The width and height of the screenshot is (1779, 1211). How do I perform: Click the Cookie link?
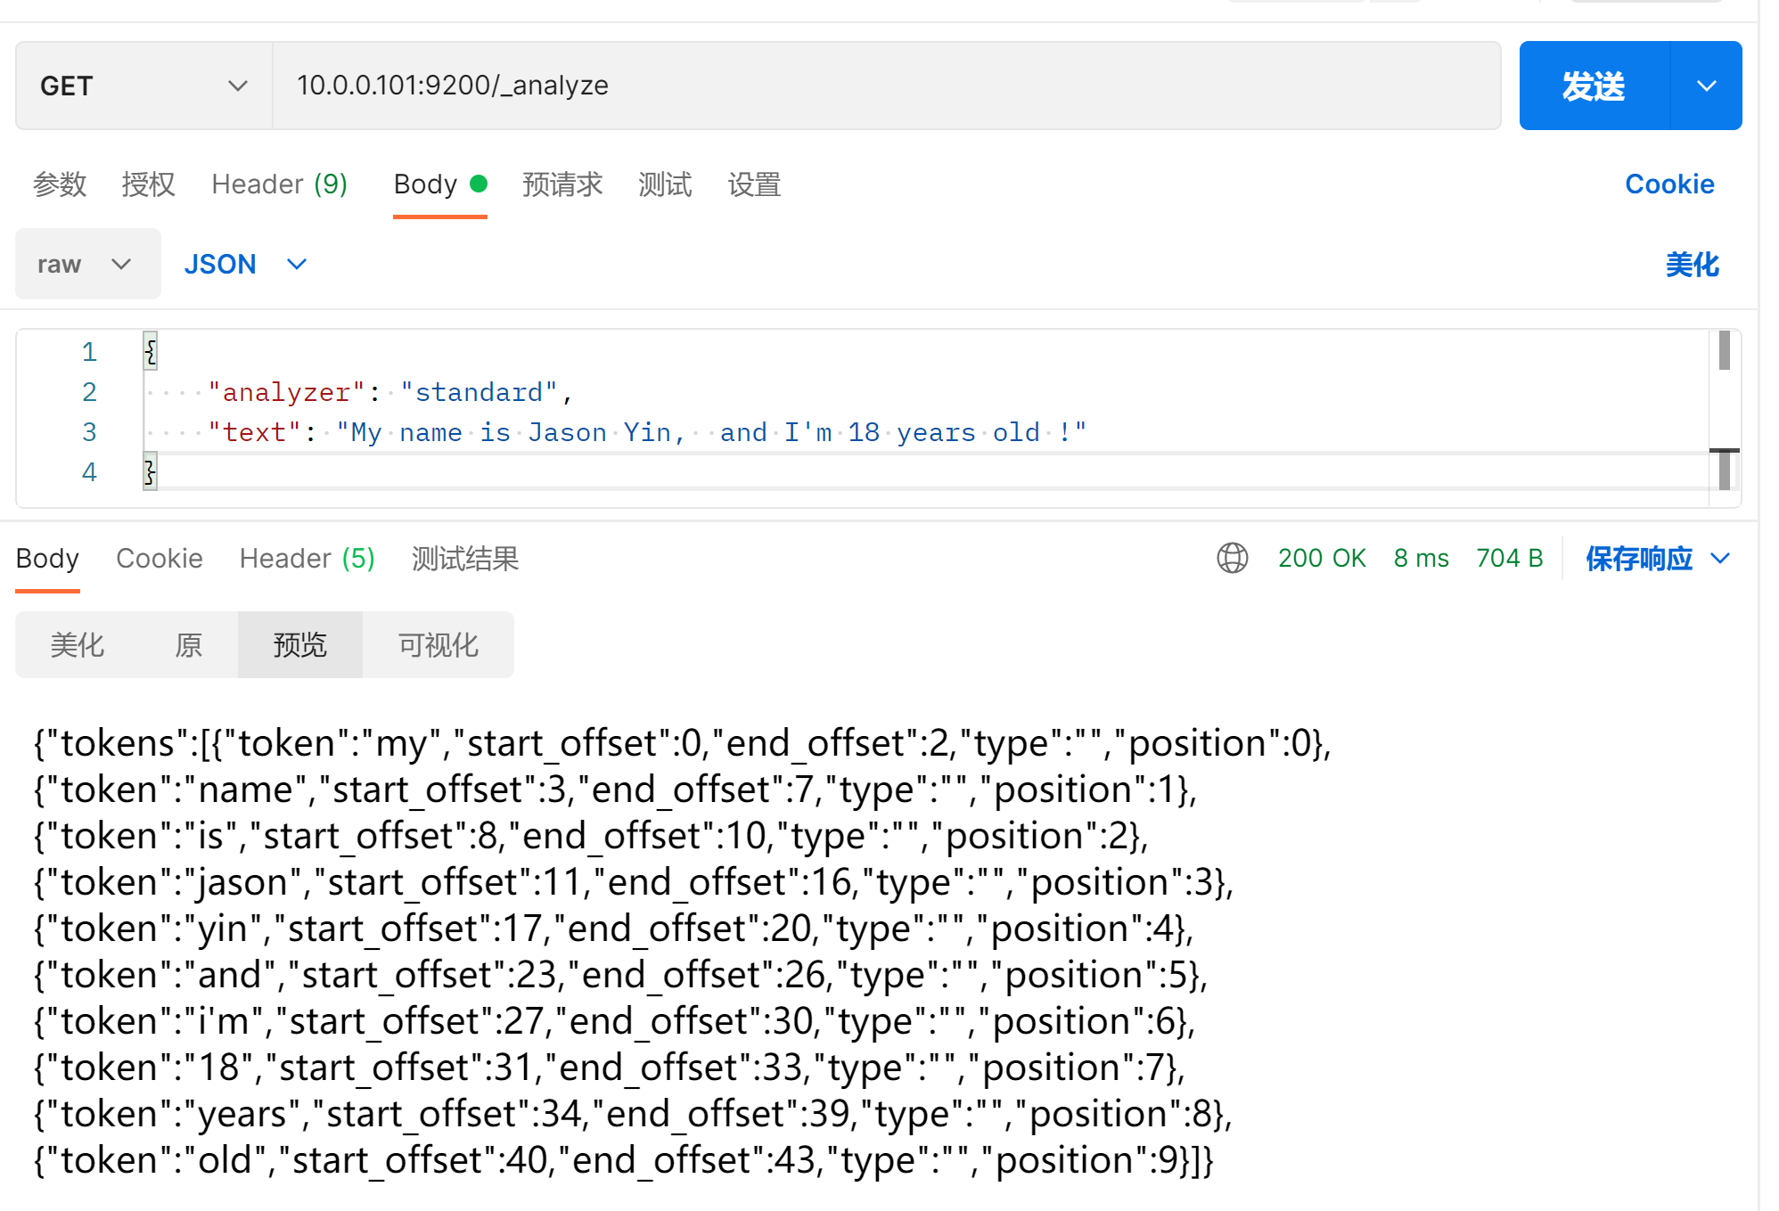[x=1669, y=184]
